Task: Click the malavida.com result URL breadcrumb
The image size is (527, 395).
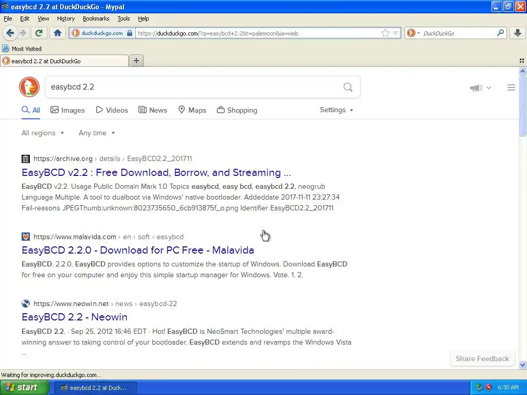Action: 109,237
